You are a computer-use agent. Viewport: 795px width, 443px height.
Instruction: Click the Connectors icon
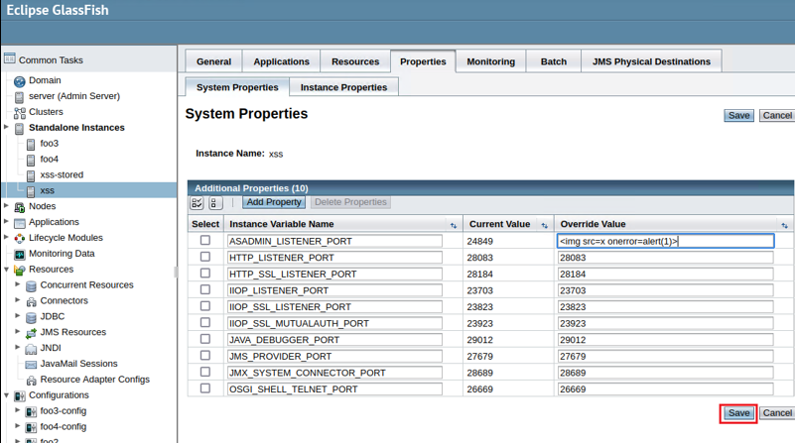click(31, 301)
